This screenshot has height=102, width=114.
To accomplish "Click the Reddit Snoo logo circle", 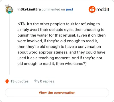I will [92, 9].
